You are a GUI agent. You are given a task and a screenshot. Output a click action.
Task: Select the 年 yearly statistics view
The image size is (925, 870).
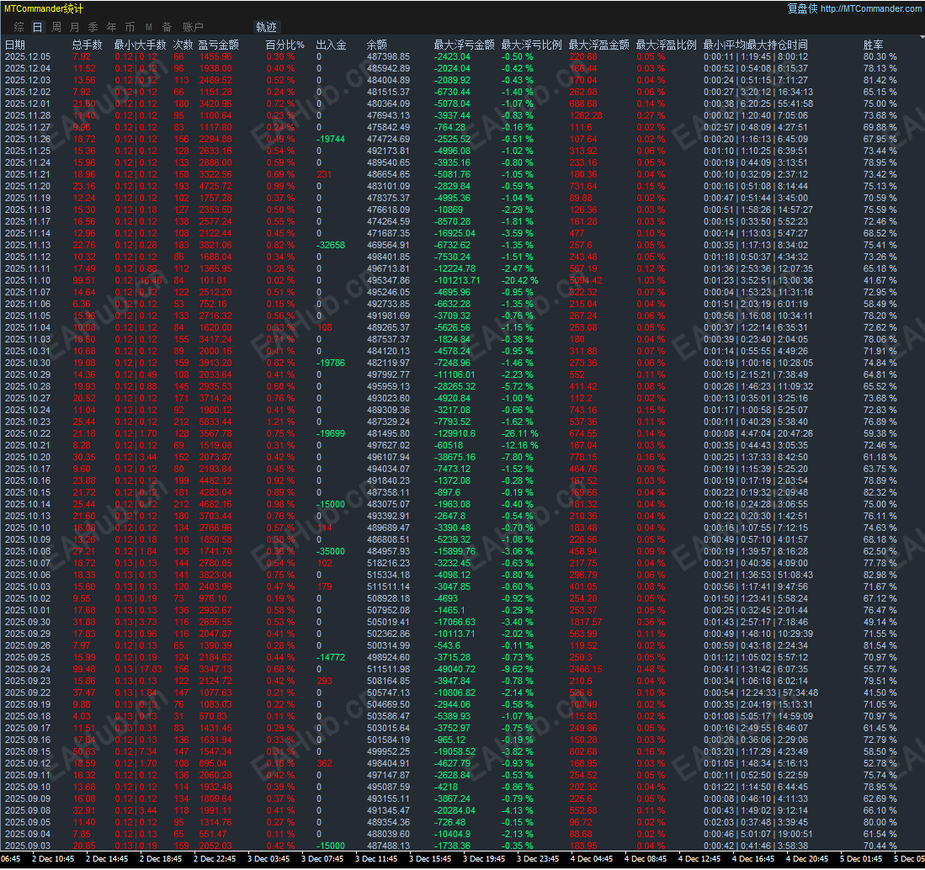tap(112, 26)
